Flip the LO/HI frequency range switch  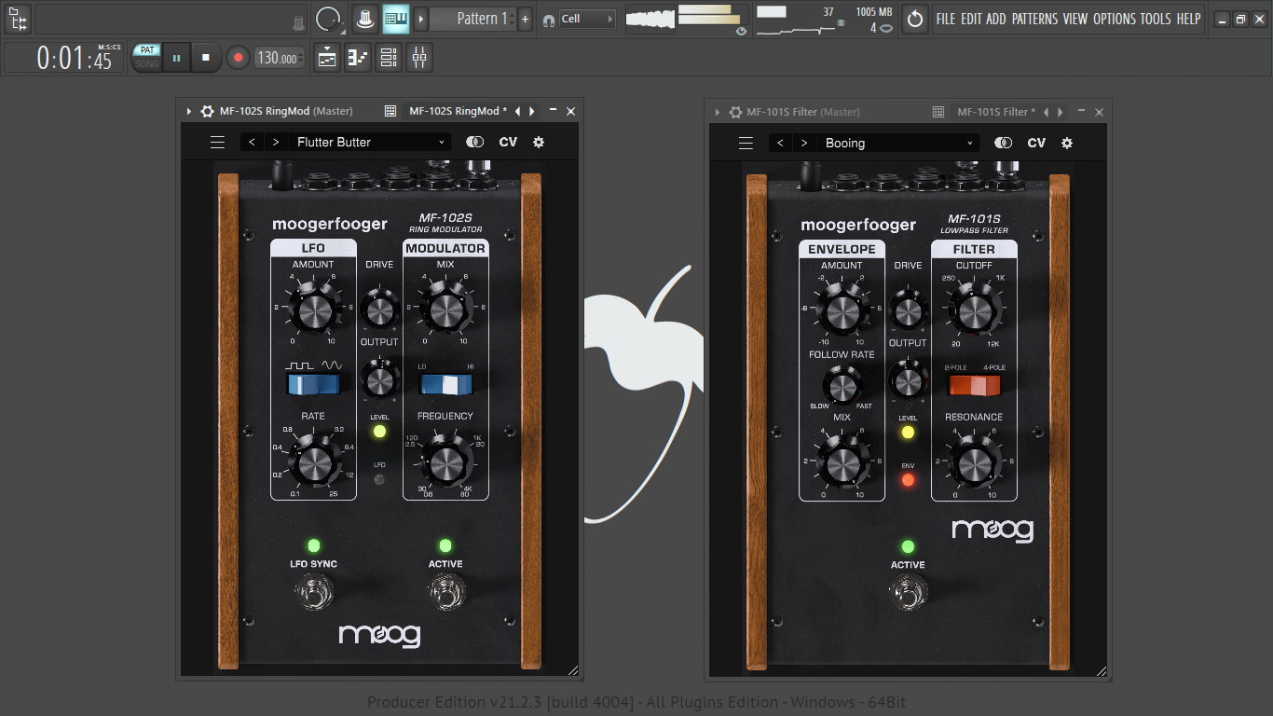[x=445, y=384]
